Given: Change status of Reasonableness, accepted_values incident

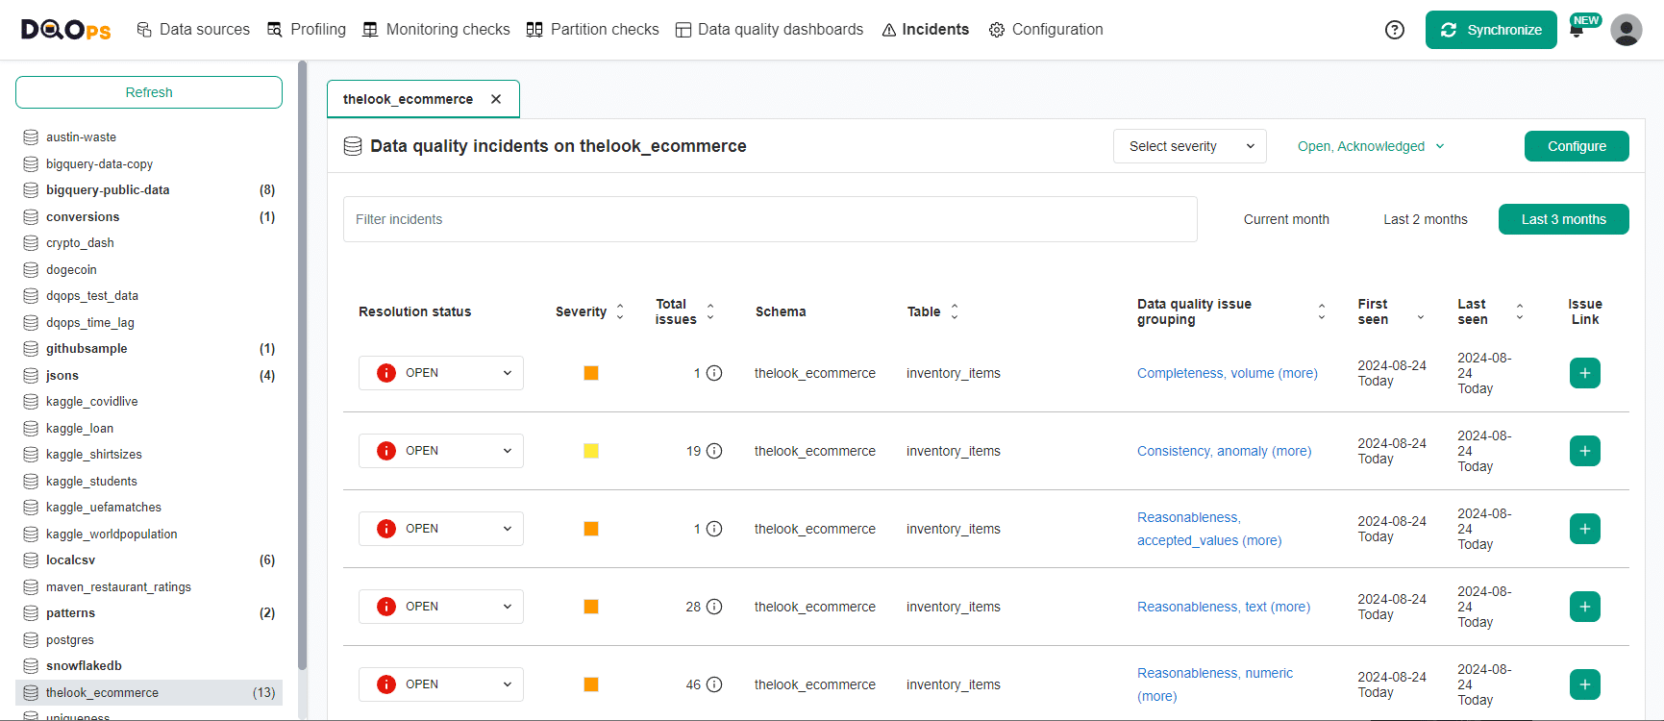Looking at the screenshot, I should [441, 529].
